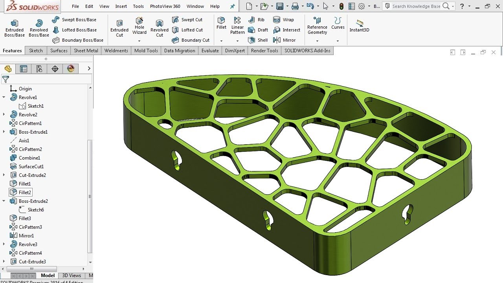503x283 pixels.
Task: Open the Curves dropdown arrow
Action: point(338,41)
